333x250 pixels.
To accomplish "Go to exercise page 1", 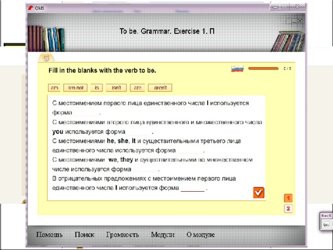I will pyautogui.click(x=288, y=198).
